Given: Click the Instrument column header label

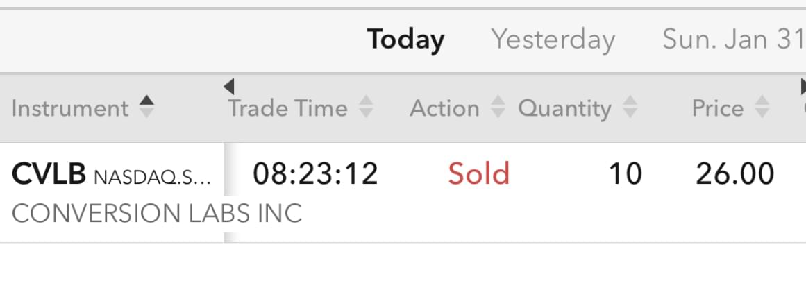Looking at the screenshot, I should [x=70, y=108].
